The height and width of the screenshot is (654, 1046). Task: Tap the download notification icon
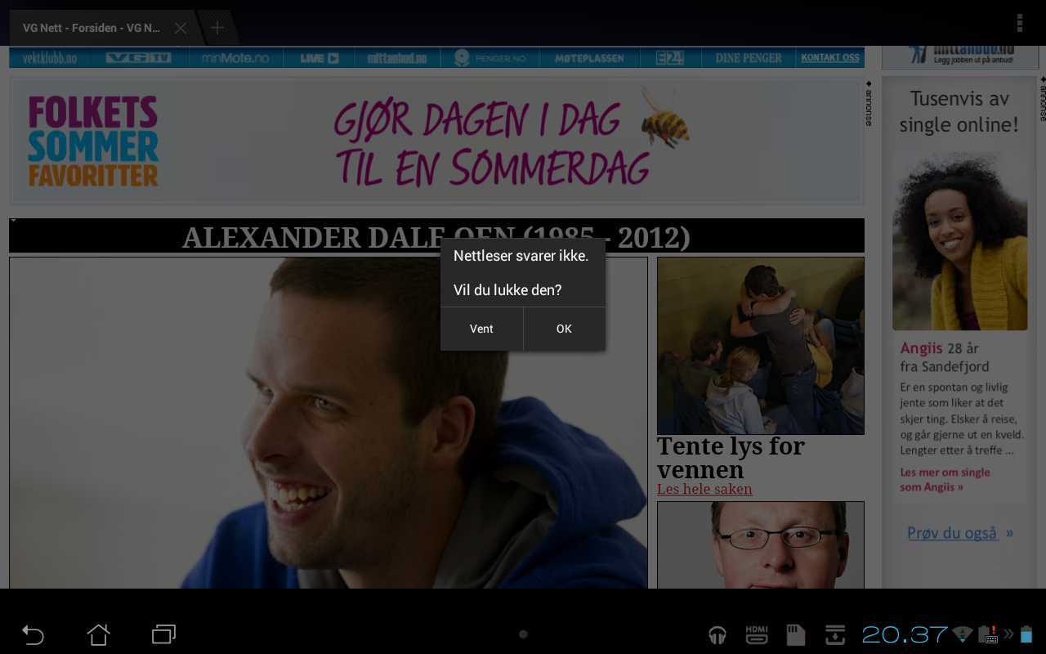click(x=834, y=634)
